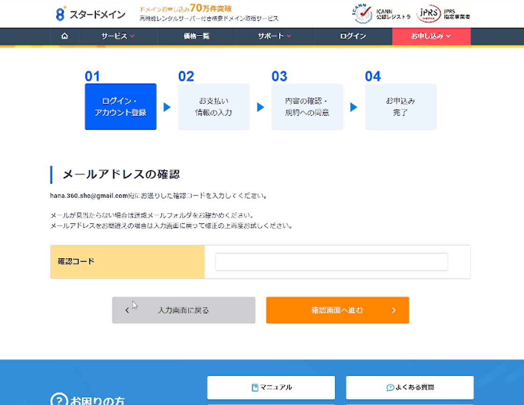Click right chevron on orange proceed button
The height and width of the screenshot is (405, 524).
pos(394,310)
